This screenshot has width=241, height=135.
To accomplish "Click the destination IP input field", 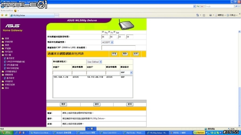I will [x=96, y=72].
